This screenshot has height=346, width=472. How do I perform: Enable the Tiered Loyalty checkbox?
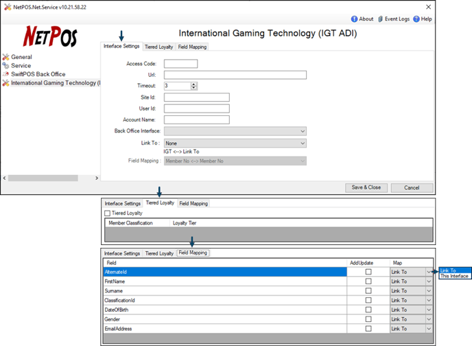click(x=108, y=214)
